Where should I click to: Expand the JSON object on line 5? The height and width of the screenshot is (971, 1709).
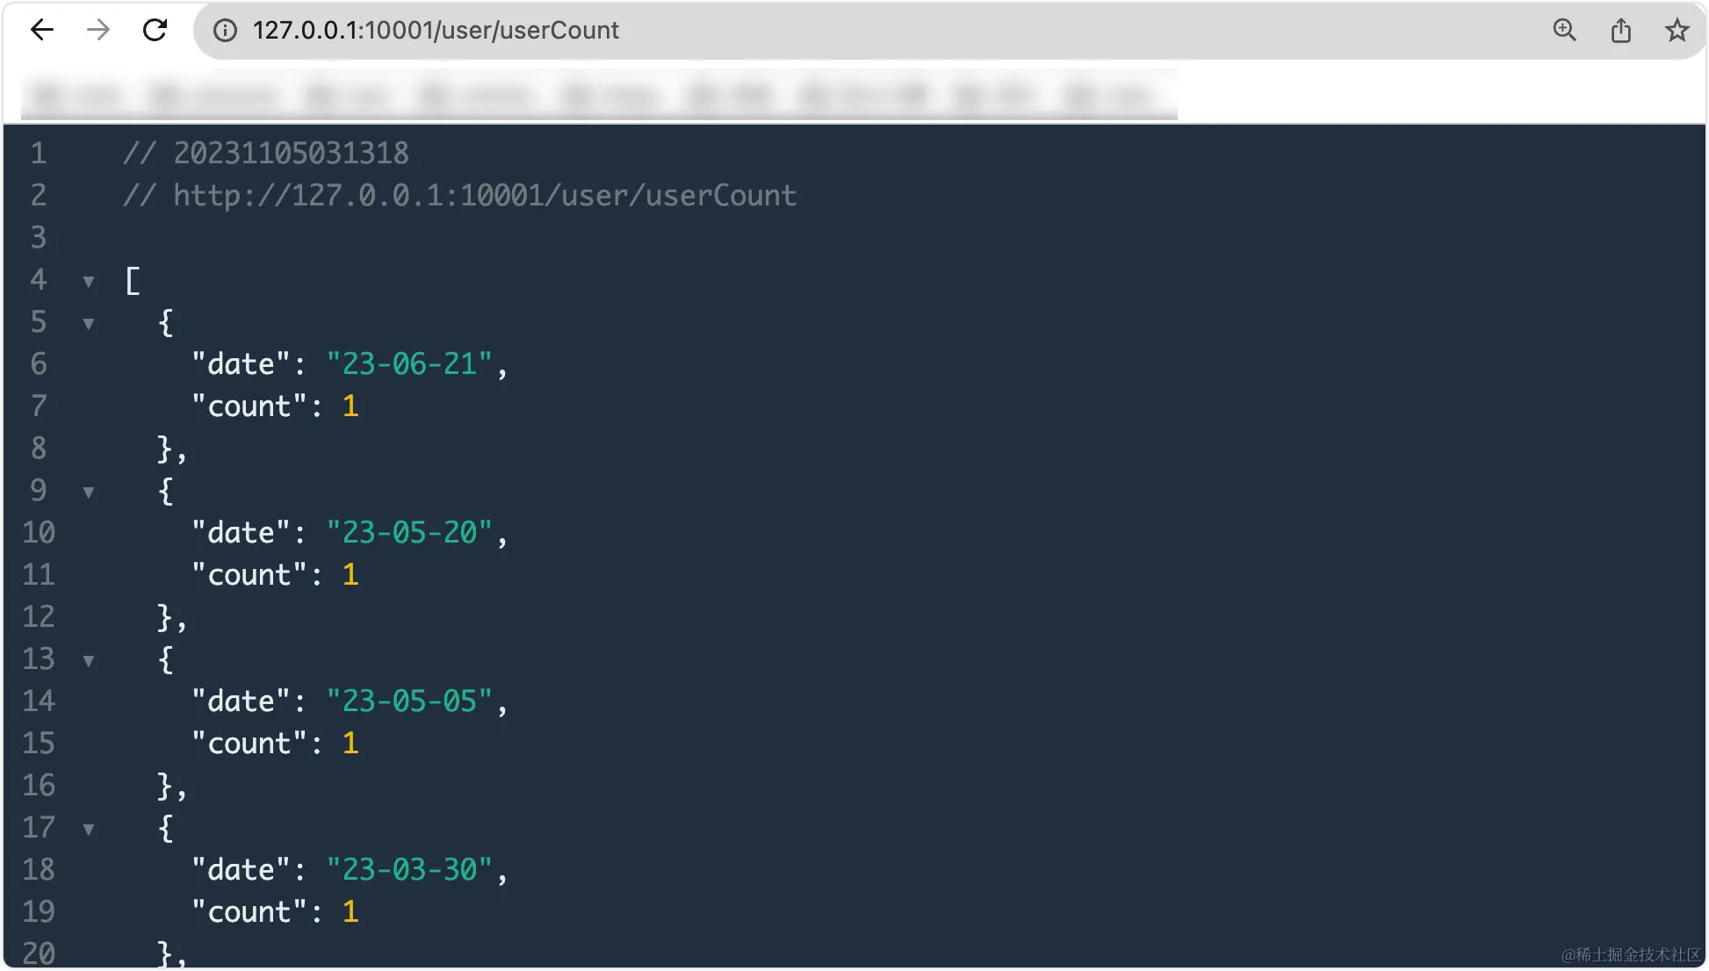(90, 322)
